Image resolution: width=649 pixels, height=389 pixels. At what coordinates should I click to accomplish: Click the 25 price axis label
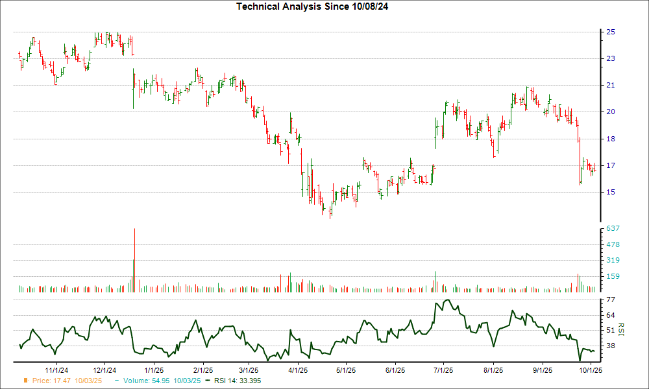[611, 32]
